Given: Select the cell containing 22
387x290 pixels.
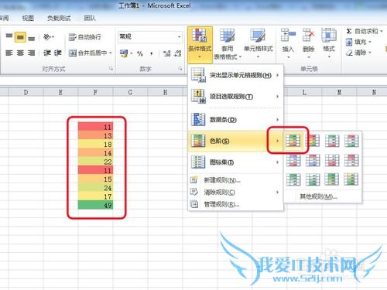Looking at the screenshot, I should [95, 162].
